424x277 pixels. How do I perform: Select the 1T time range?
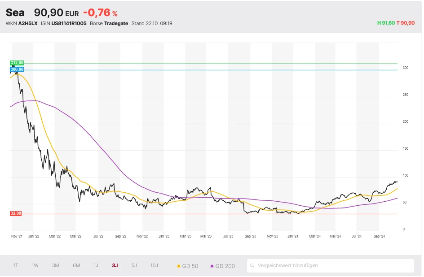[x=16, y=265]
